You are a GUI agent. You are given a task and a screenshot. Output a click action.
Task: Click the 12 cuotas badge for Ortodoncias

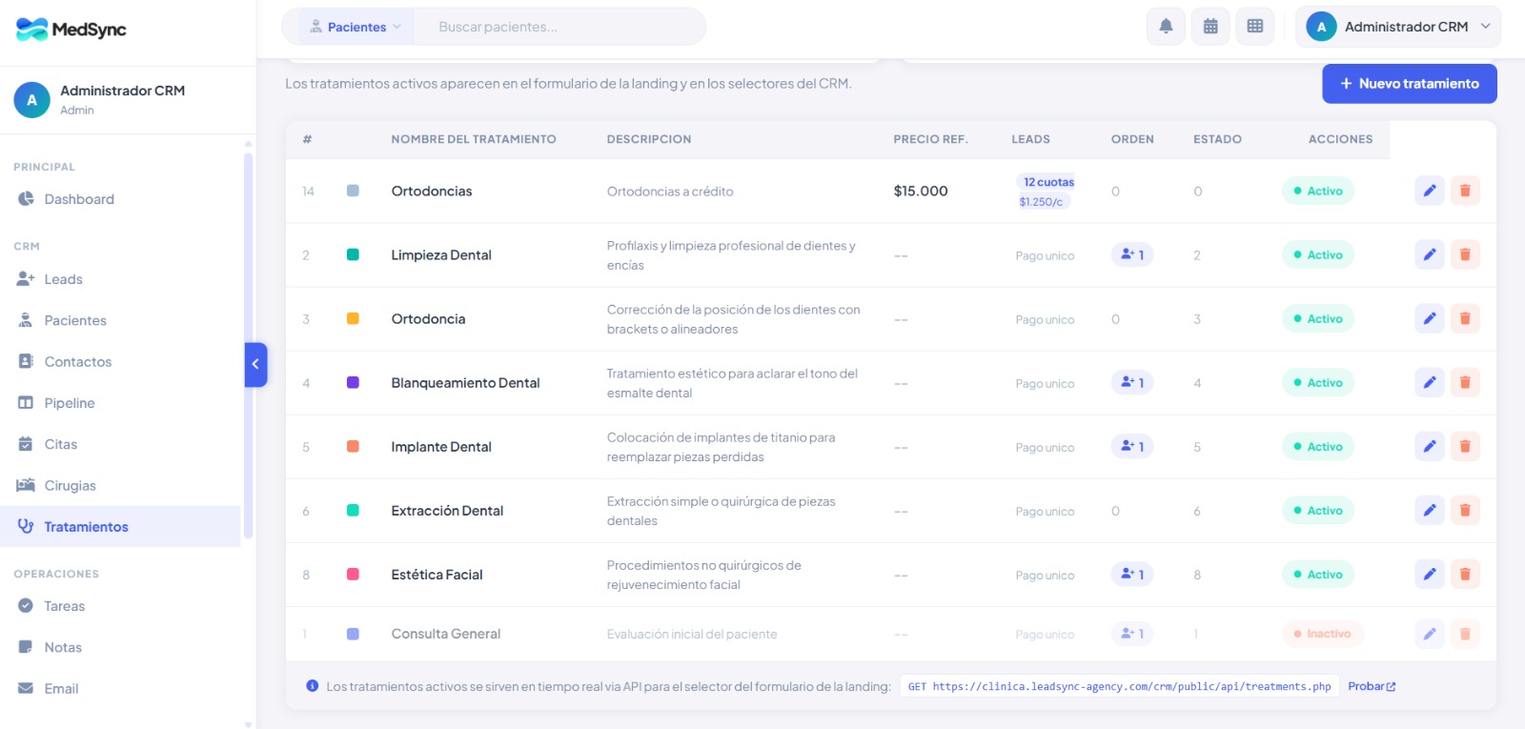[1048, 182]
